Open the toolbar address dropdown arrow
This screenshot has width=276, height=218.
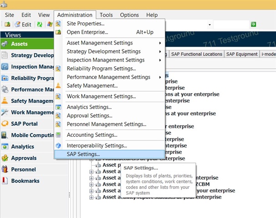coord(210,25)
